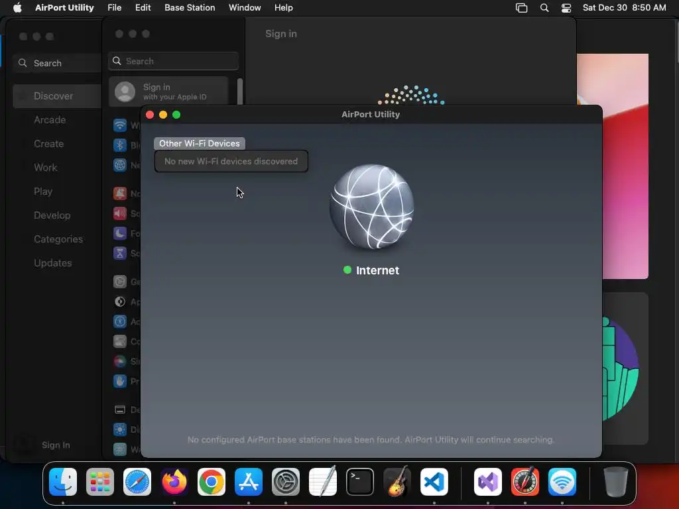This screenshot has width=679, height=509.
Task: Click the System Settings sidebar scrollbar
Action: (x=240, y=91)
